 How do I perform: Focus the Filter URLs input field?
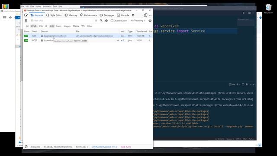tap(62, 21)
